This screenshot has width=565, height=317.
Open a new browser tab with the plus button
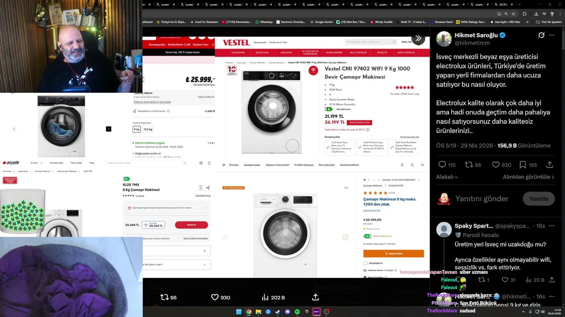520,4
